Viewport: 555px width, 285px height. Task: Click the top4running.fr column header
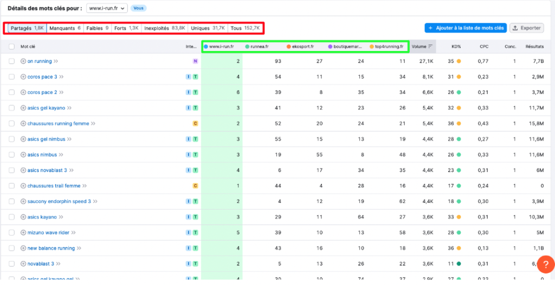point(386,47)
